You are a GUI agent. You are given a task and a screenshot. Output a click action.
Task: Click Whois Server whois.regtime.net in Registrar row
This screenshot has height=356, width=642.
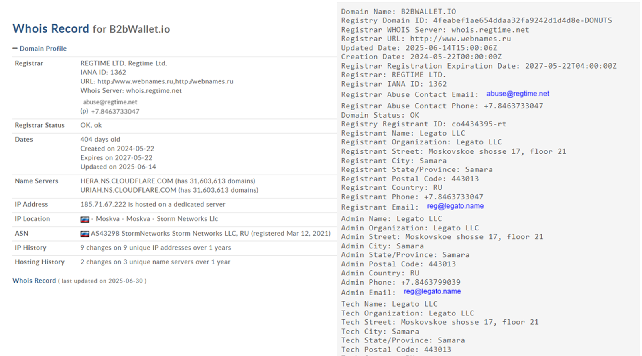click(154, 91)
